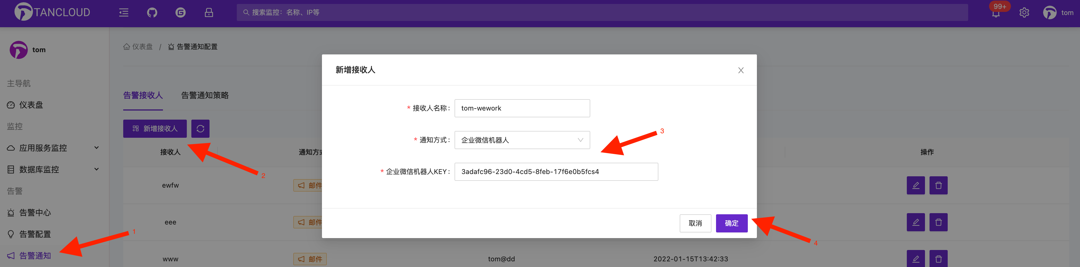Screen dimensions: 1080x267
Task: Click the refresh button beside 新增接收人
Action: point(200,128)
